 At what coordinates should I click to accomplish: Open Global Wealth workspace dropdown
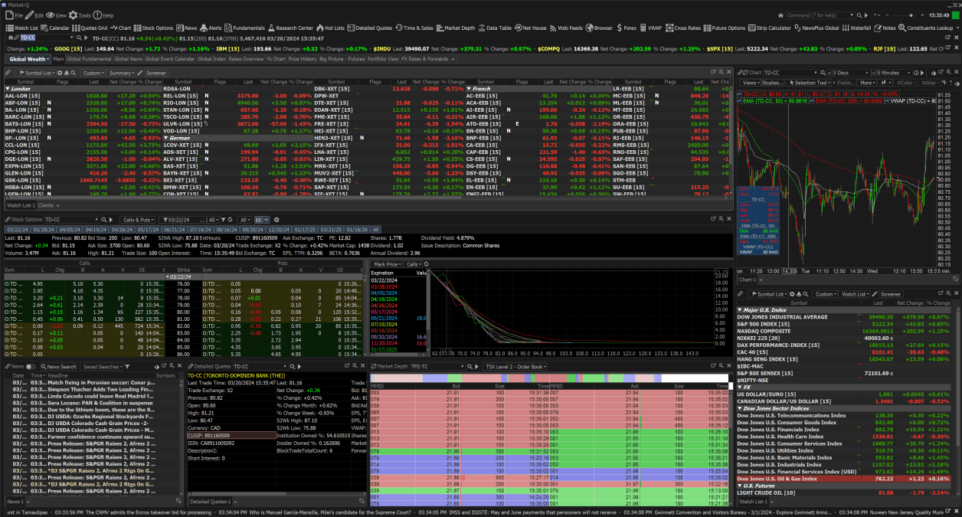[x=30, y=59]
